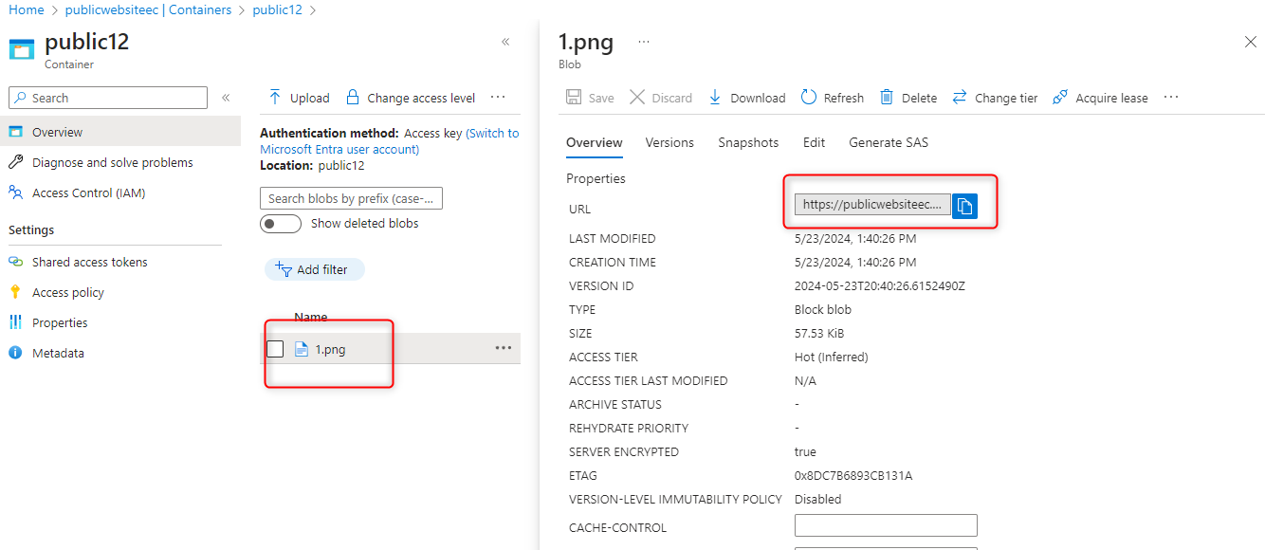Open Shared access tokens settings
The height and width of the screenshot is (550, 1265).
pyautogui.click(x=89, y=262)
